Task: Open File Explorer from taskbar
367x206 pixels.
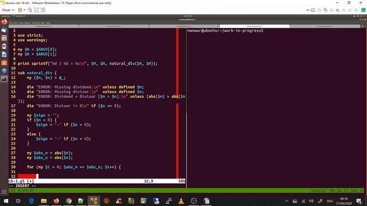Action: [44, 201]
